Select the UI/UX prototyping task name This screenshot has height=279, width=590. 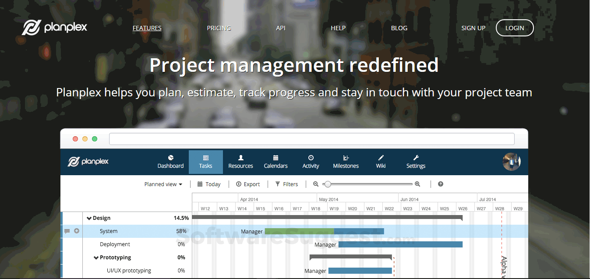point(129,271)
